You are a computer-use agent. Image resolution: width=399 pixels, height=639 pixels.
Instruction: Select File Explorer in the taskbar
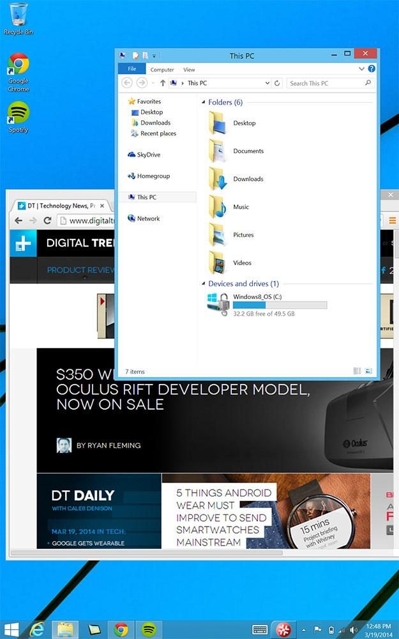[65, 629]
